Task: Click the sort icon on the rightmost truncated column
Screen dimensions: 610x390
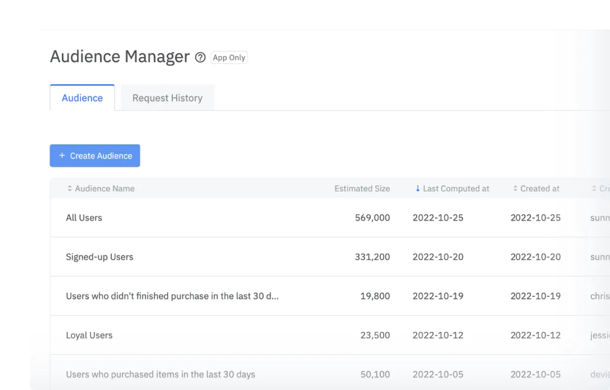Action: coord(594,188)
